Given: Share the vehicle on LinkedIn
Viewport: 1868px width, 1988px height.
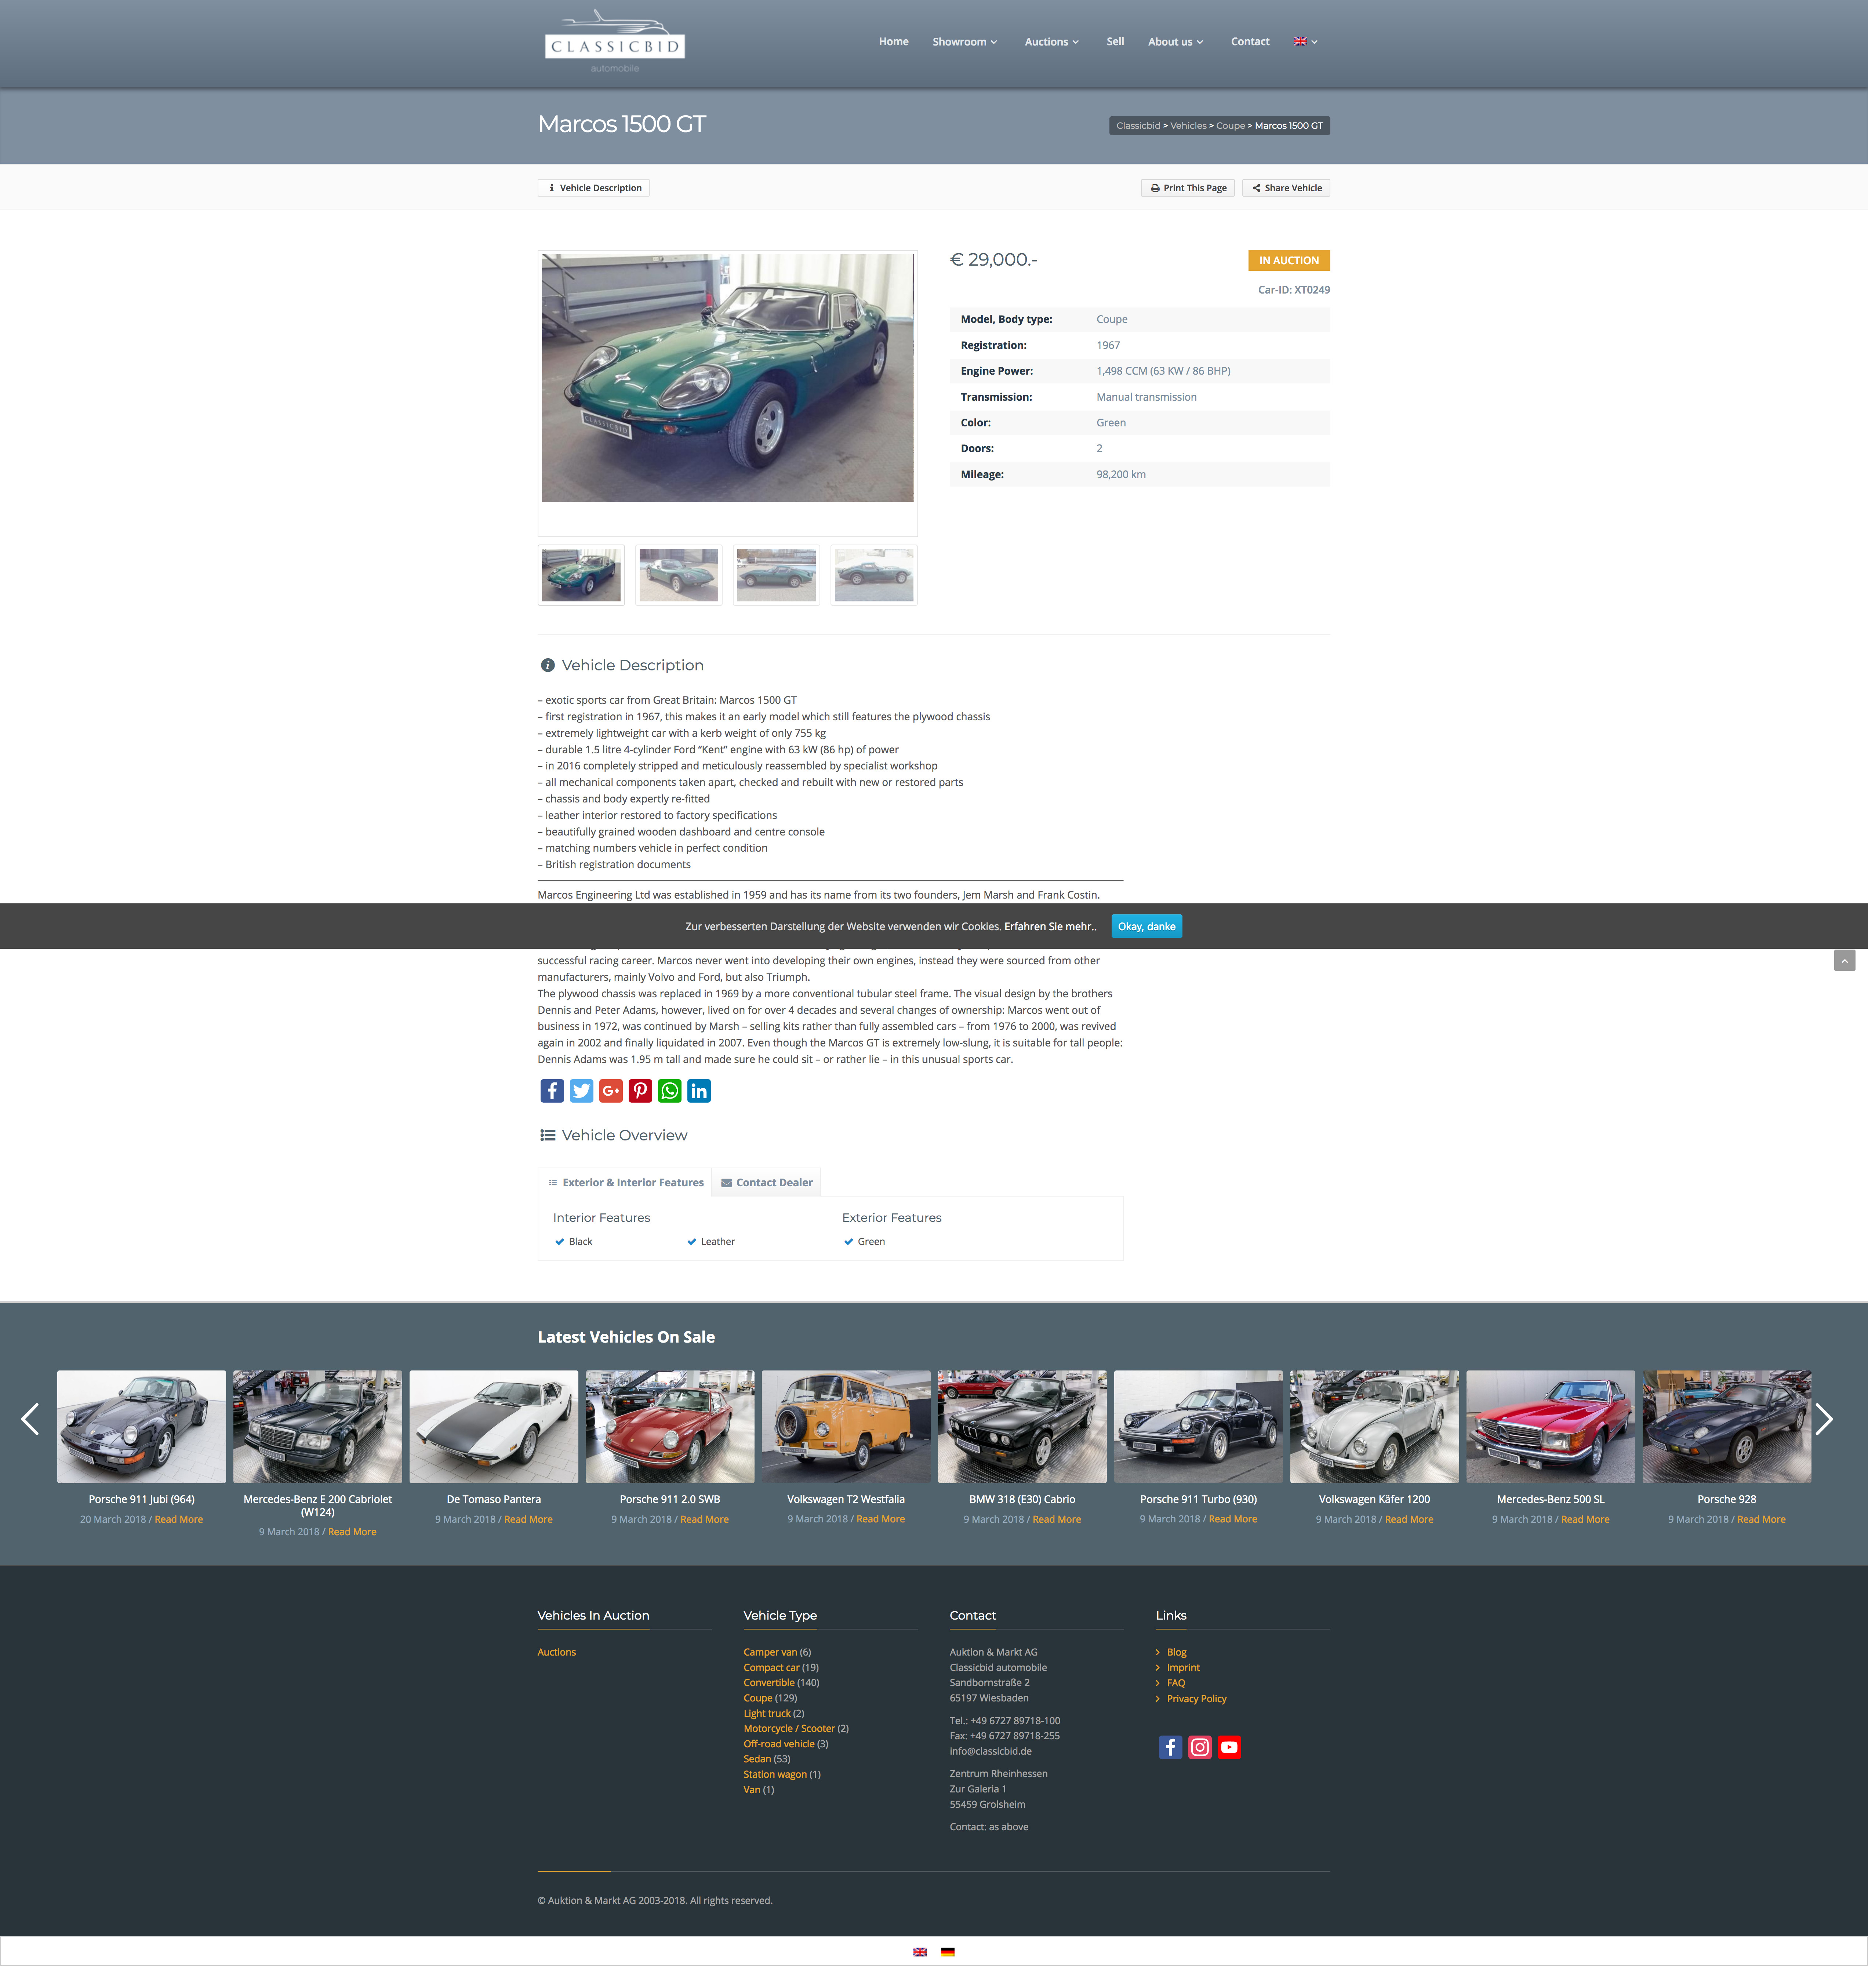Looking at the screenshot, I should coord(699,1091).
